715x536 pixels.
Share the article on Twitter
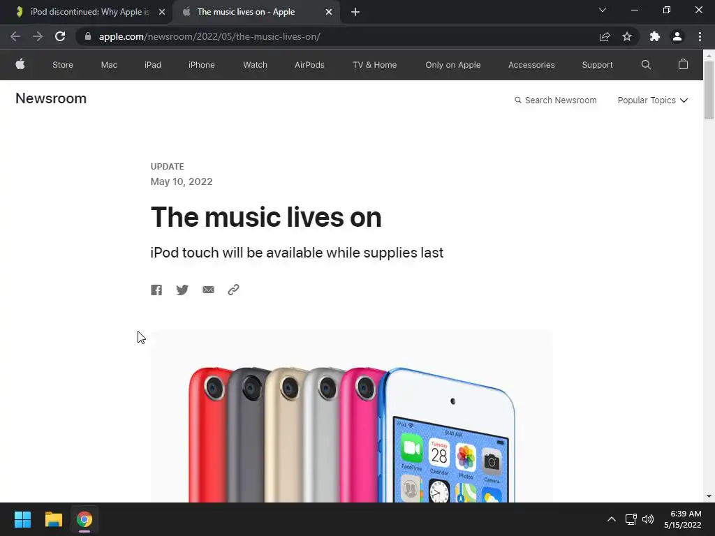click(x=182, y=290)
